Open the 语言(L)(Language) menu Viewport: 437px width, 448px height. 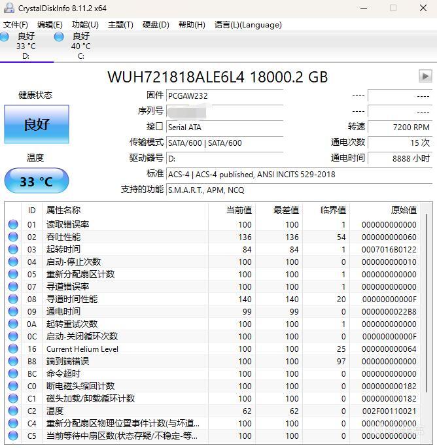pos(248,25)
